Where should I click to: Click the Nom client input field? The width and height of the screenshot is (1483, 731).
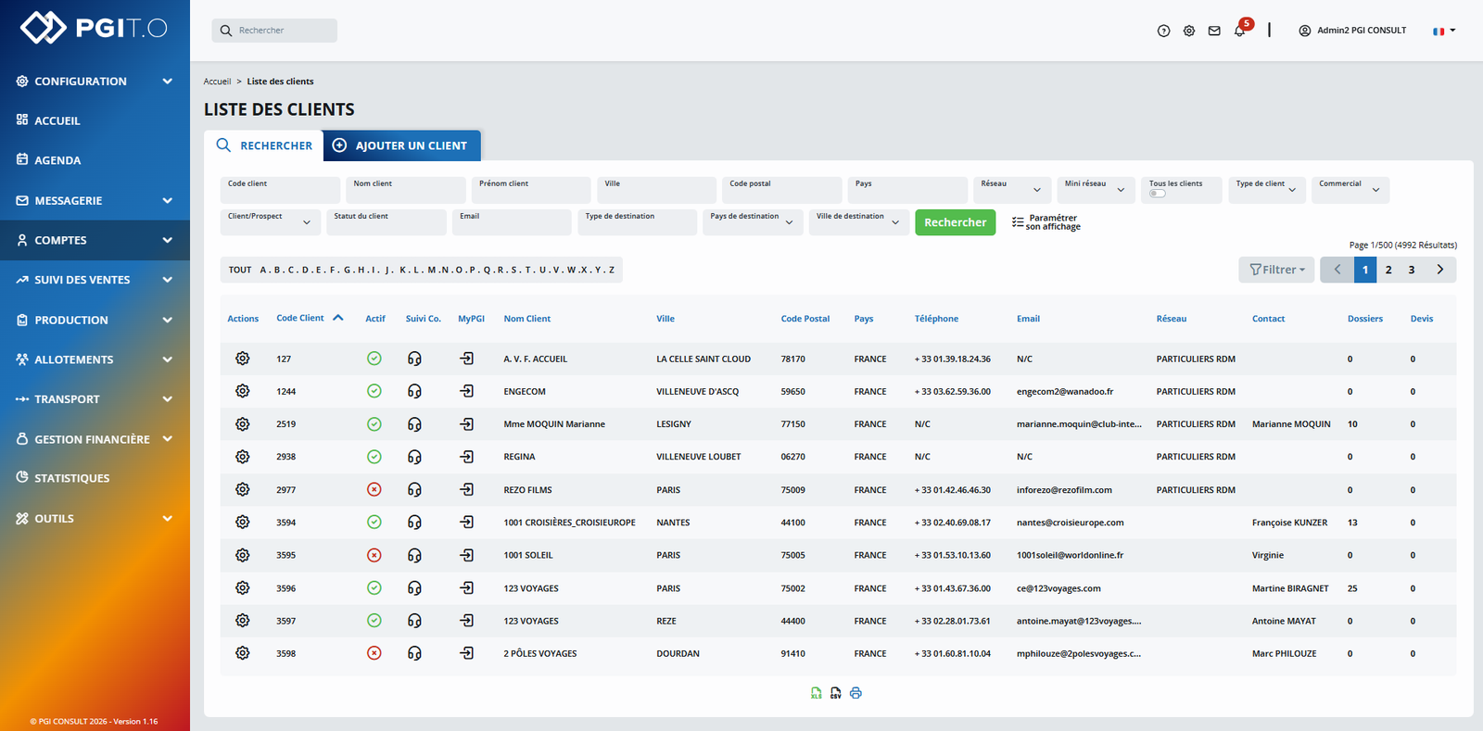coord(405,190)
